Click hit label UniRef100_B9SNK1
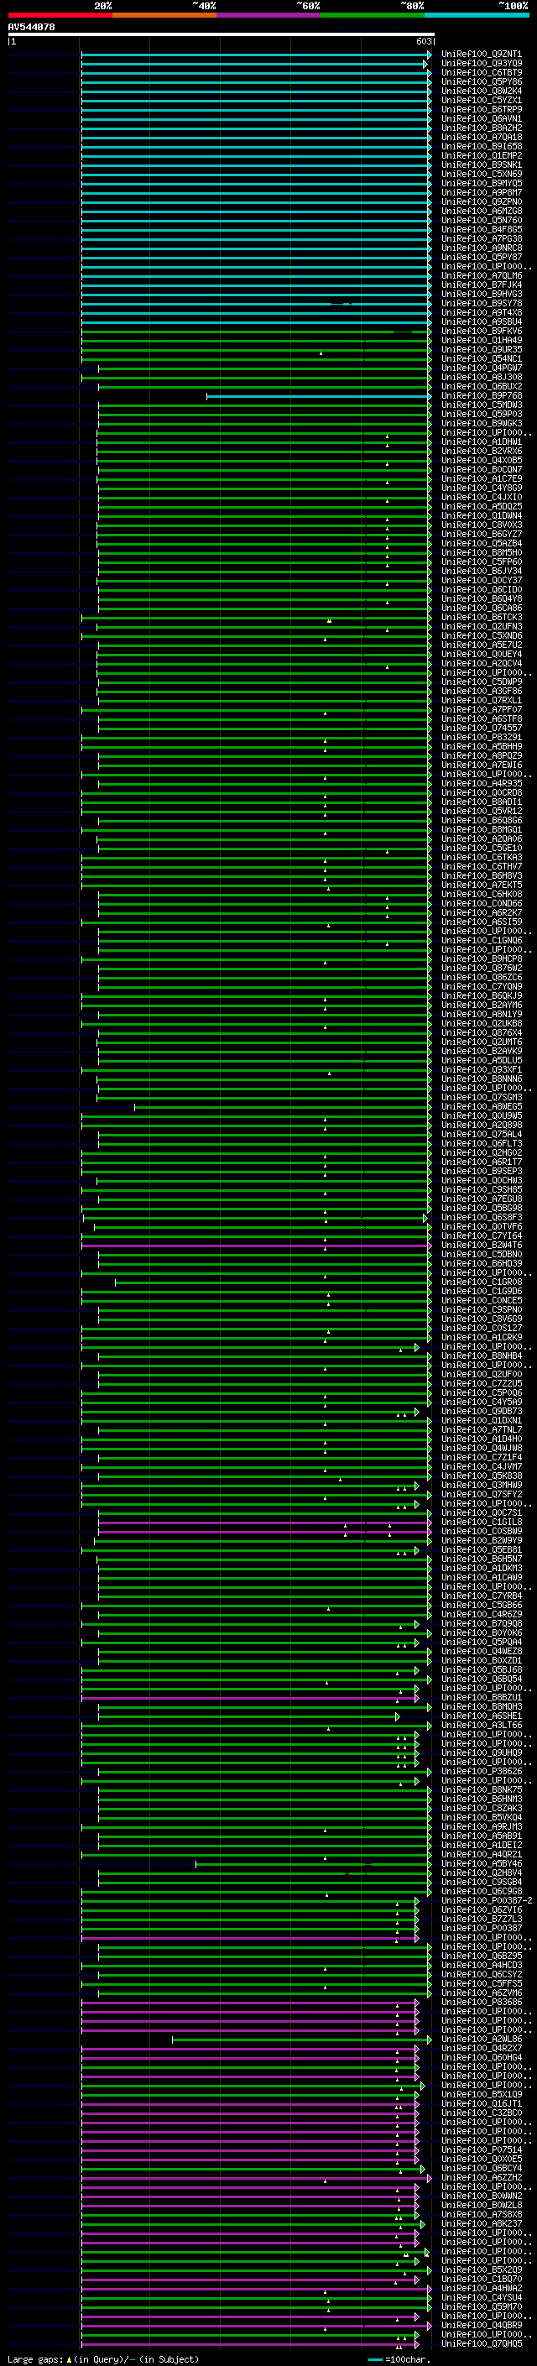 tap(481, 165)
